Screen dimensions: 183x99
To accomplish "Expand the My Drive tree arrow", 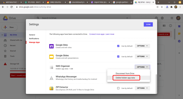I will coord(2,35).
